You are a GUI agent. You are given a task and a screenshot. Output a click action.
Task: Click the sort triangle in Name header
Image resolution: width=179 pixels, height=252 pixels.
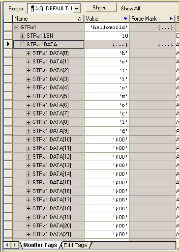(x=80, y=19)
